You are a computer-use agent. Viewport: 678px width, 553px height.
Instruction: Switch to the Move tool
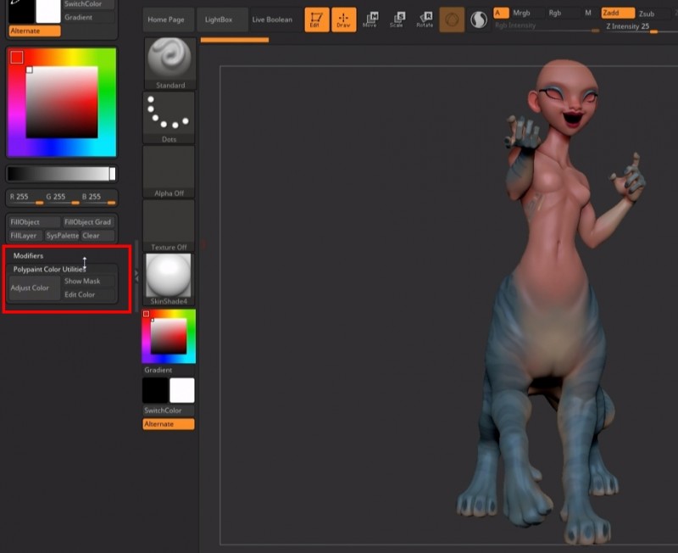(x=370, y=20)
